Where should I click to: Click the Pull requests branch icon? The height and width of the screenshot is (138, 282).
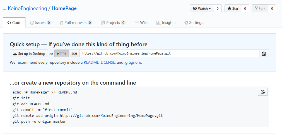coord(62,23)
